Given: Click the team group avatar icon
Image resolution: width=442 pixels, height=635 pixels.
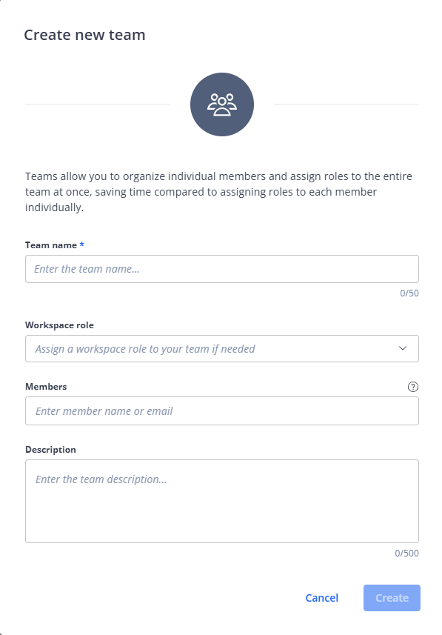Looking at the screenshot, I should (222, 104).
